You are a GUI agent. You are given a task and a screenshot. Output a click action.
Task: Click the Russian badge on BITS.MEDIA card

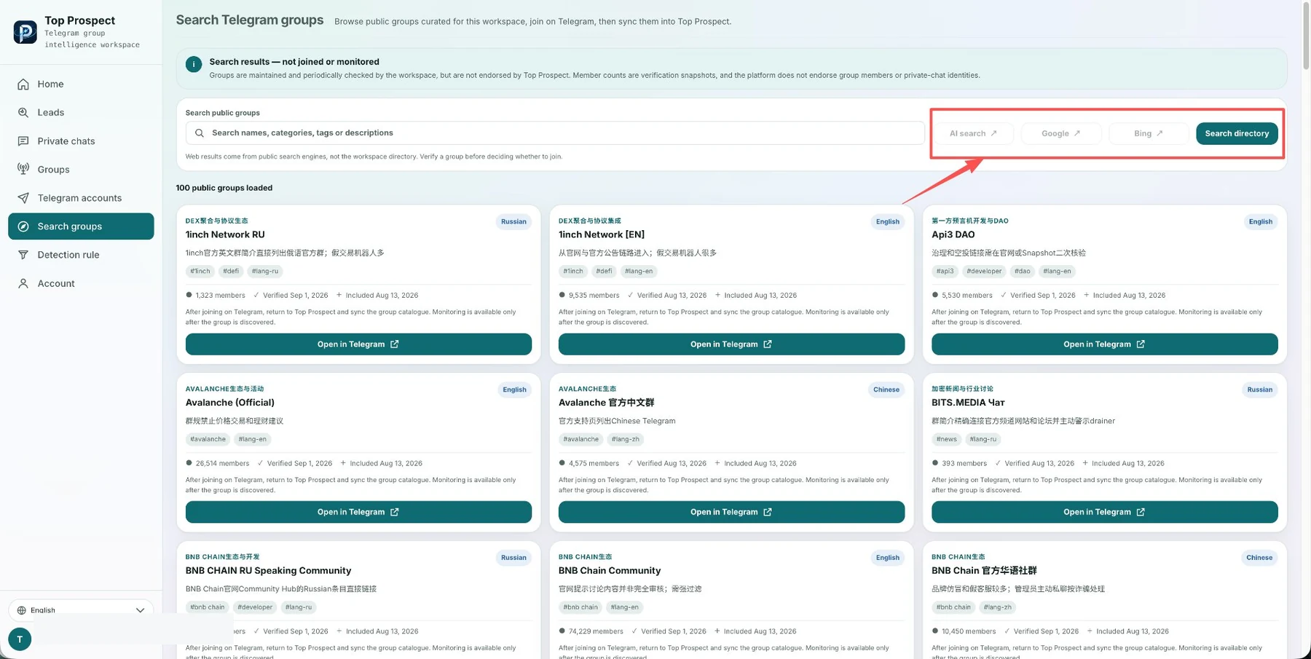point(1259,390)
